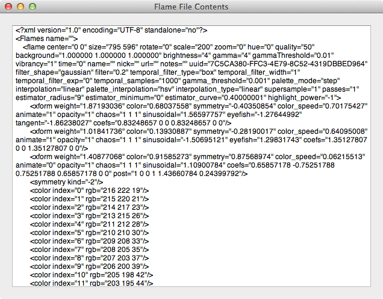Click xform weight="1.87193036" text

click(77, 106)
